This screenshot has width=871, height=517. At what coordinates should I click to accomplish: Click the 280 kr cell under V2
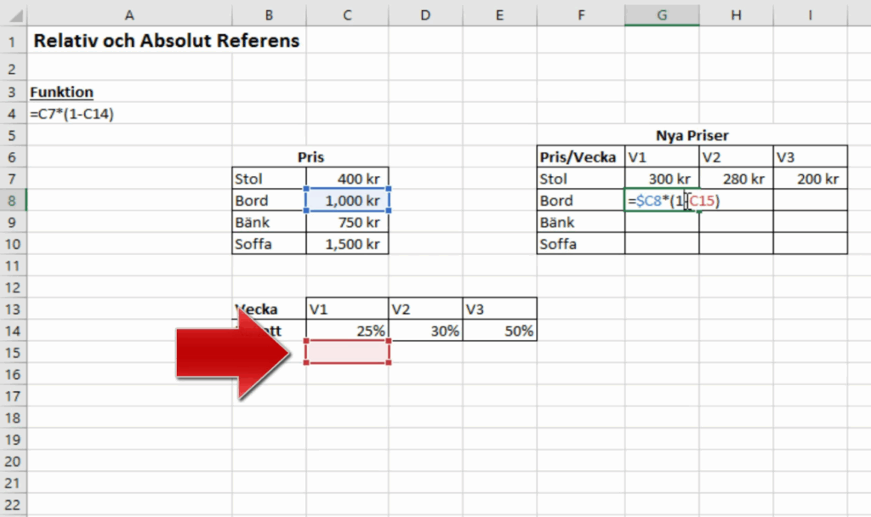point(736,179)
